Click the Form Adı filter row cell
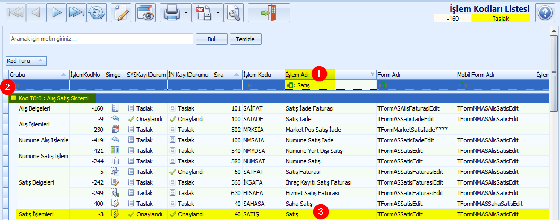 [x=417, y=85]
